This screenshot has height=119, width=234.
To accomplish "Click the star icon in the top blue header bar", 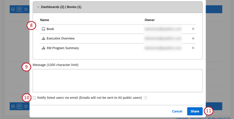I will coord(26,9).
